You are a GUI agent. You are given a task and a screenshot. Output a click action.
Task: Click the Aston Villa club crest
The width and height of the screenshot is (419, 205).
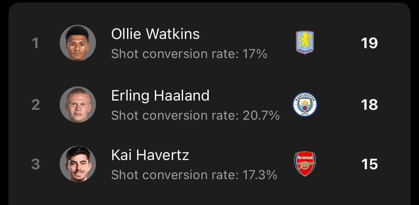(305, 42)
